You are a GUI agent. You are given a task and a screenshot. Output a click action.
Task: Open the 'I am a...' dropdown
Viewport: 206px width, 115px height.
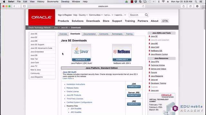coord(108,15)
